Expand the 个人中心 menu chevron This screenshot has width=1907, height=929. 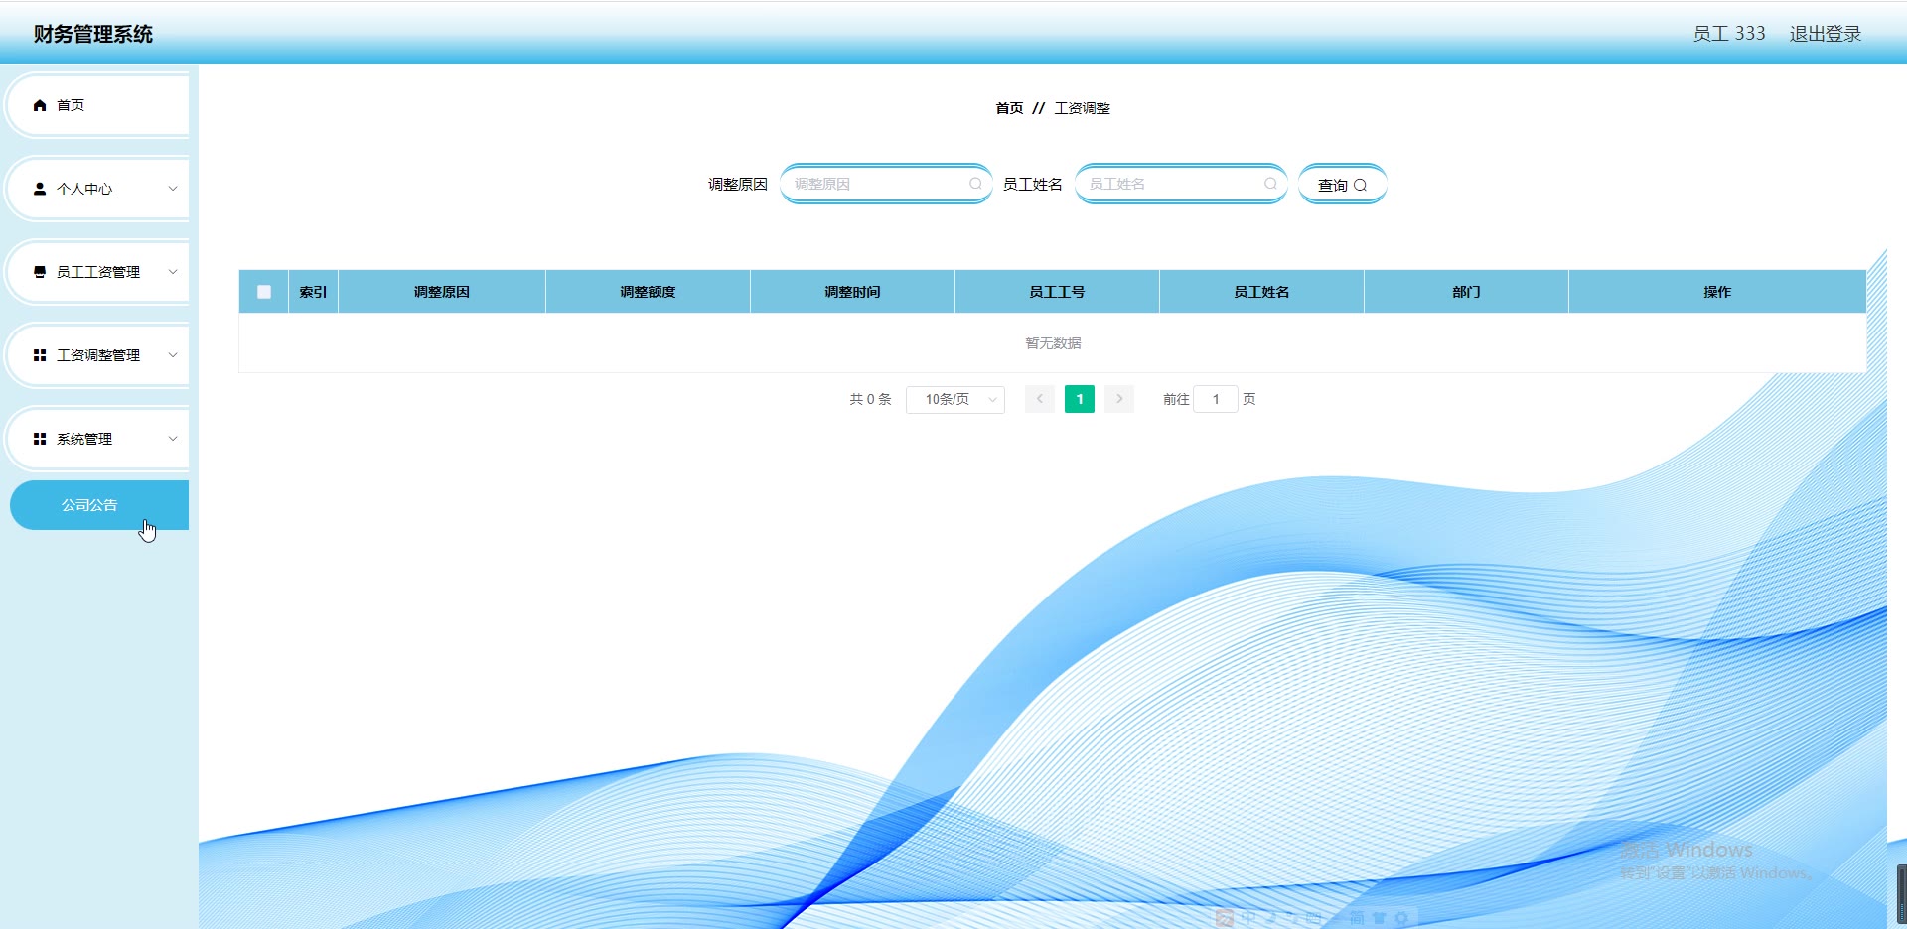[x=173, y=189]
